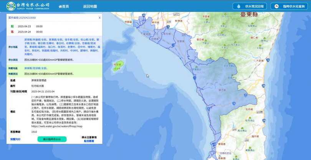This screenshot has height=160, width=311.
Task: Click the 199甲 road marker near 牡丹鄉
Action: pos(259,112)
